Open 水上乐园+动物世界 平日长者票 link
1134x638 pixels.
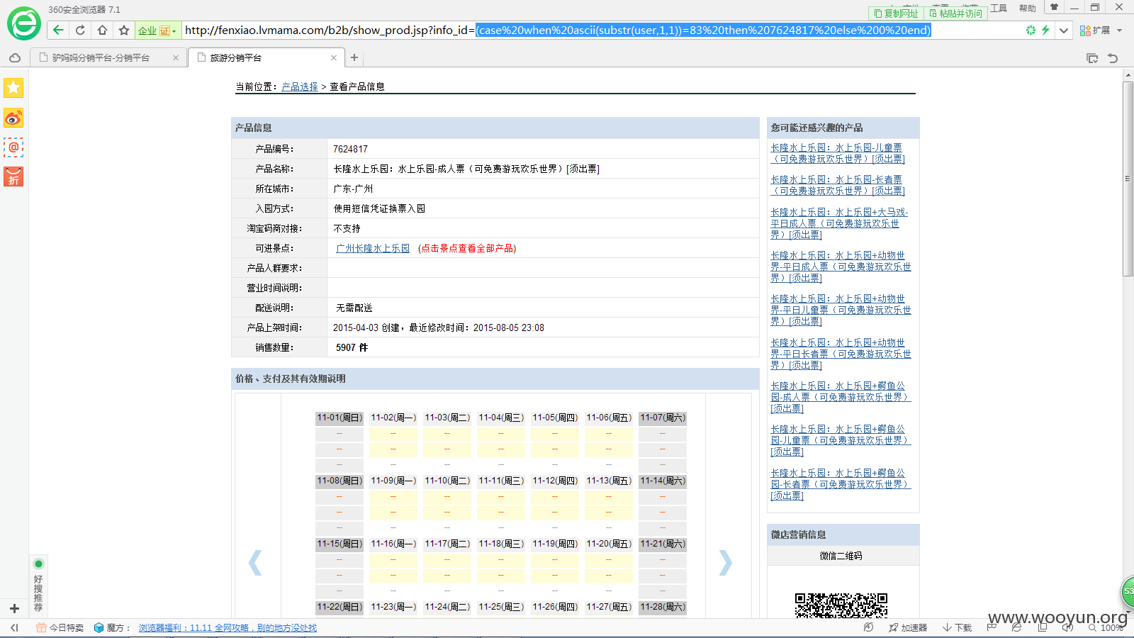pos(841,354)
